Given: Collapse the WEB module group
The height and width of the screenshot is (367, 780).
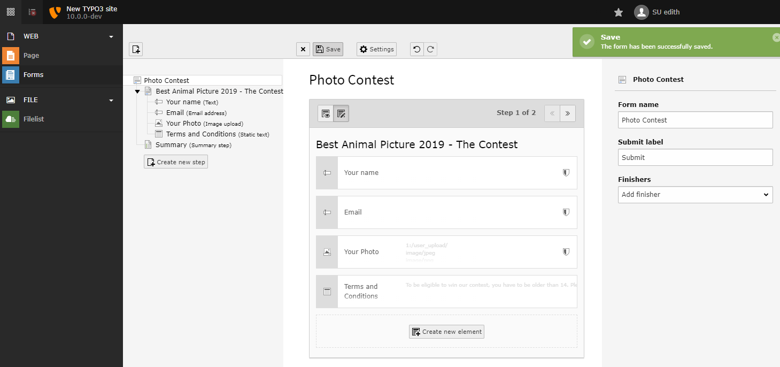Looking at the screenshot, I should tap(111, 37).
